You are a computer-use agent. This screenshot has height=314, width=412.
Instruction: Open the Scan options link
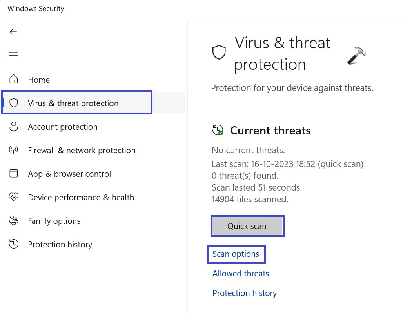click(x=236, y=254)
